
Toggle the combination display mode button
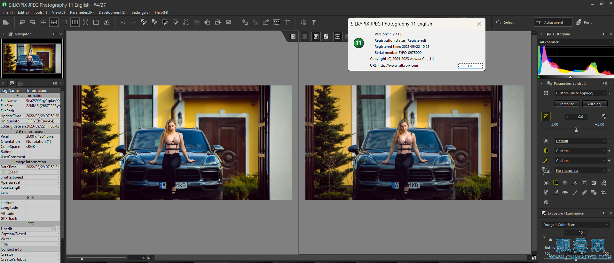point(54,22)
